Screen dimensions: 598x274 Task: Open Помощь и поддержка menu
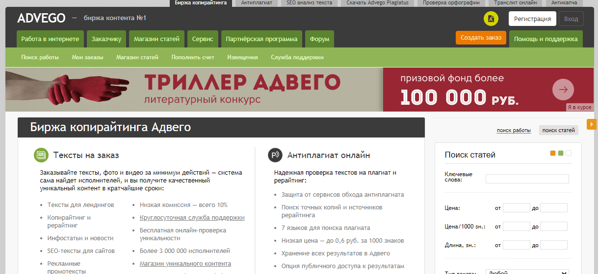click(x=546, y=39)
